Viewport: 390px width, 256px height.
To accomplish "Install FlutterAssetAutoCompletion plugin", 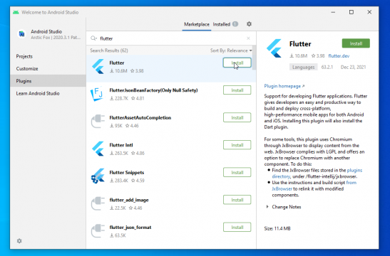I will [x=237, y=117].
